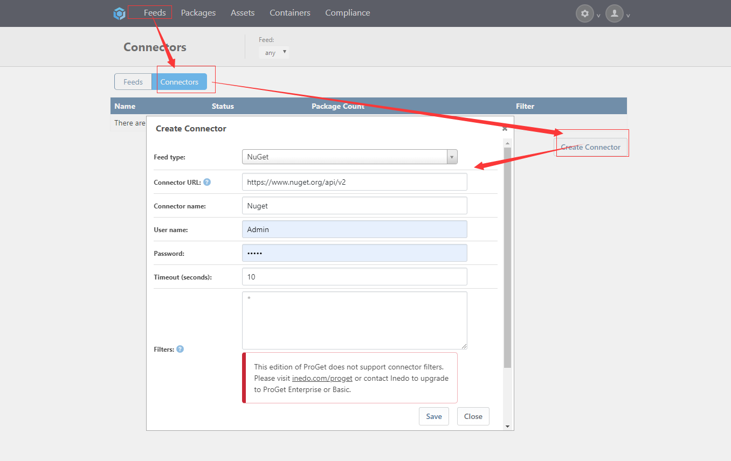Focus the User name field

pyautogui.click(x=355, y=229)
